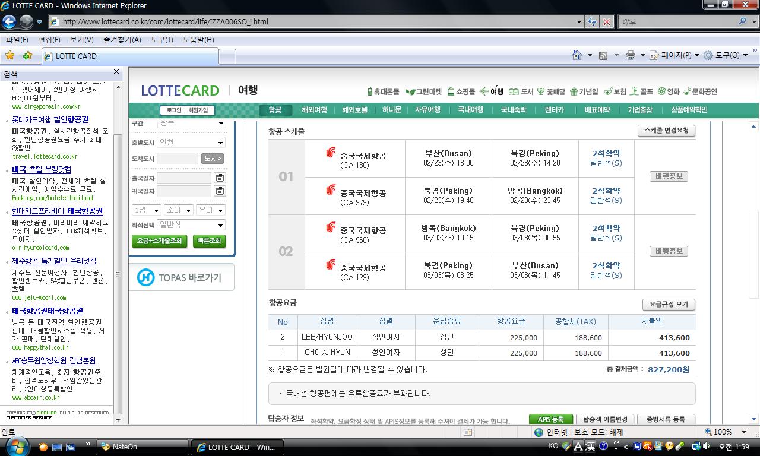Click the page vertical scrollbar down arrow
The width and height of the screenshot is (760, 456).
753,419
